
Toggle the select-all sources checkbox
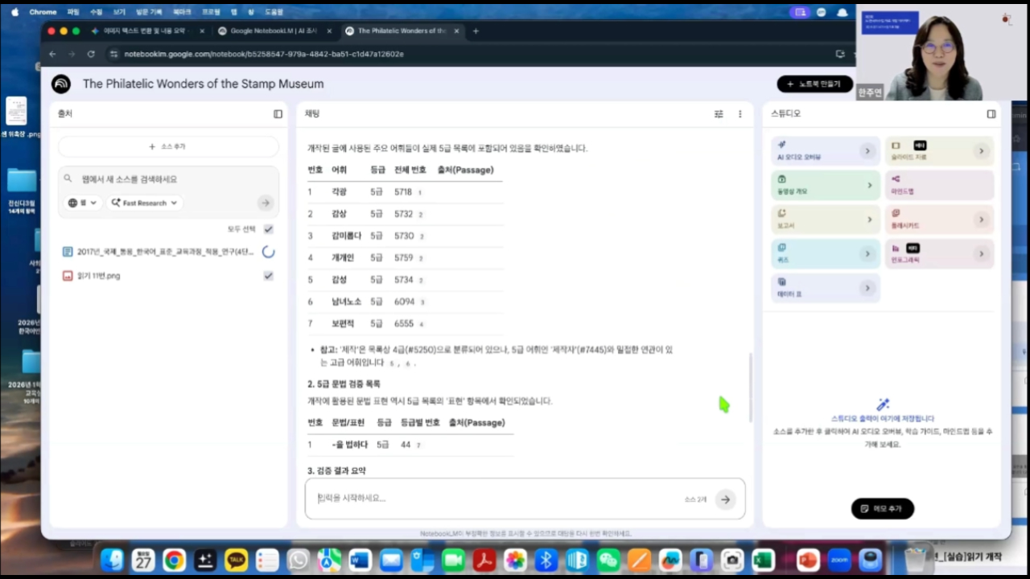click(269, 229)
